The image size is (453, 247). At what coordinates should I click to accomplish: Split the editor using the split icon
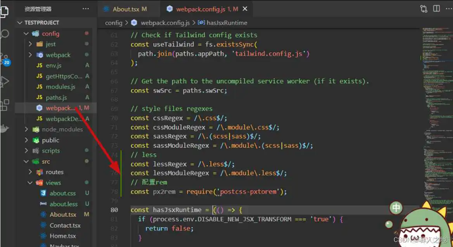pos(436,8)
